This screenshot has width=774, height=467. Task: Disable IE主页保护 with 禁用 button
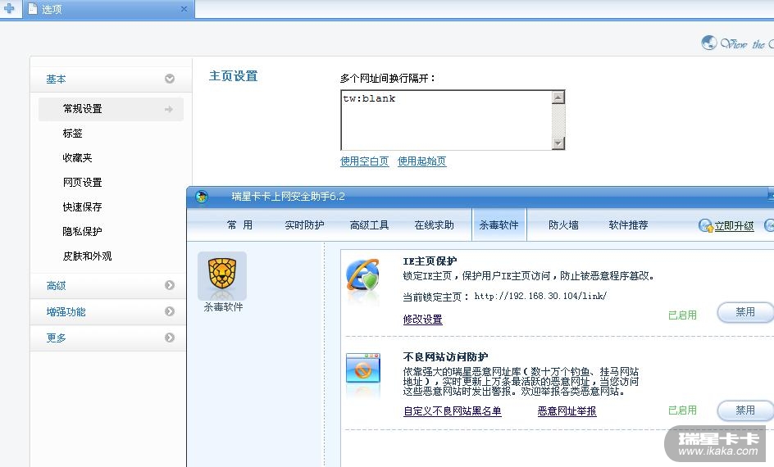(x=744, y=312)
